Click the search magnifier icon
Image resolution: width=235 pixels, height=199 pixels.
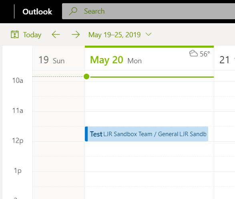(x=73, y=11)
